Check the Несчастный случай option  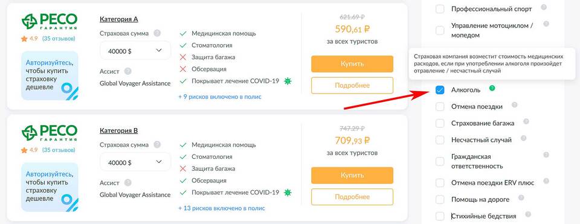pyautogui.click(x=440, y=140)
